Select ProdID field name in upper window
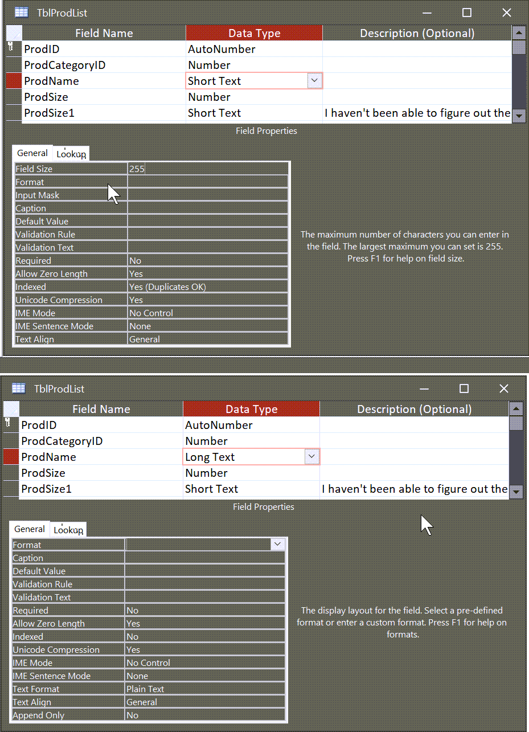The height and width of the screenshot is (732, 529). (x=104, y=48)
